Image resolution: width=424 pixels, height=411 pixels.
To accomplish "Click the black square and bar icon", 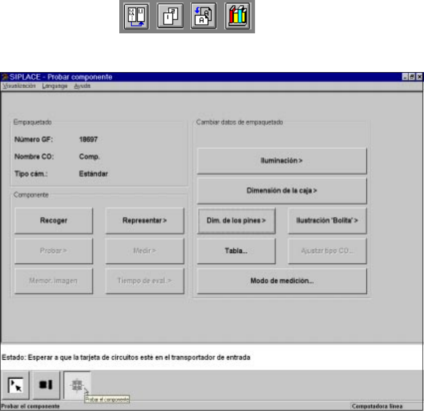I will pos(46,385).
